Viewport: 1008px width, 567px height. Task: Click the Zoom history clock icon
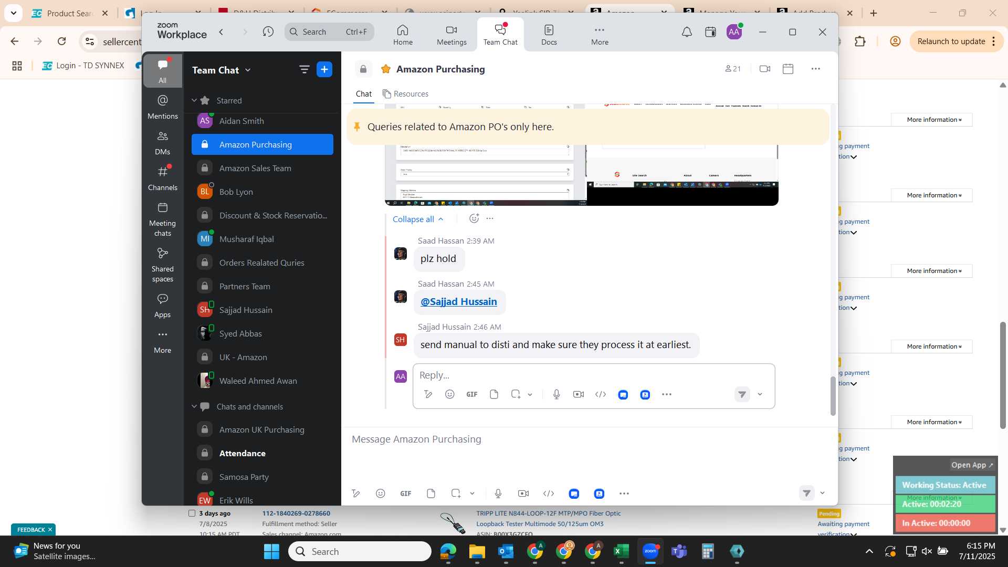point(268,32)
